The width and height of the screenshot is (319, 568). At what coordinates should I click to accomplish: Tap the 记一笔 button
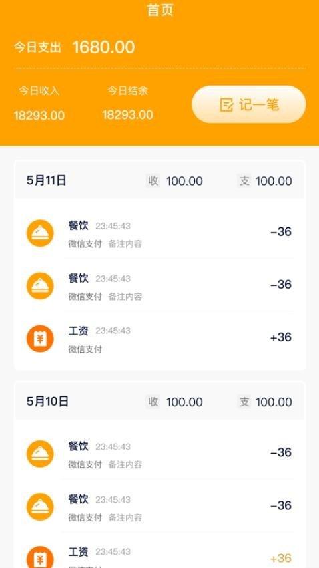[x=249, y=104]
